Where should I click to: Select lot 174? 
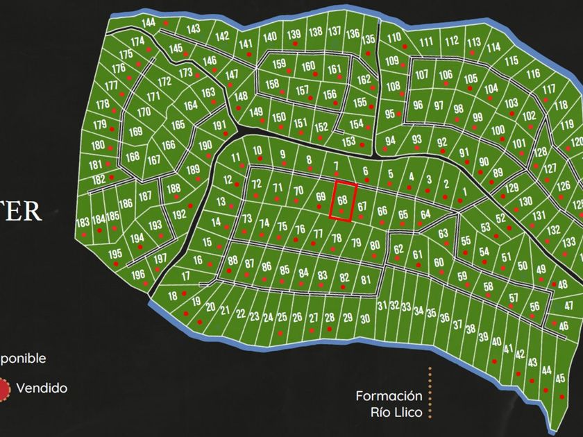point(137,41)
